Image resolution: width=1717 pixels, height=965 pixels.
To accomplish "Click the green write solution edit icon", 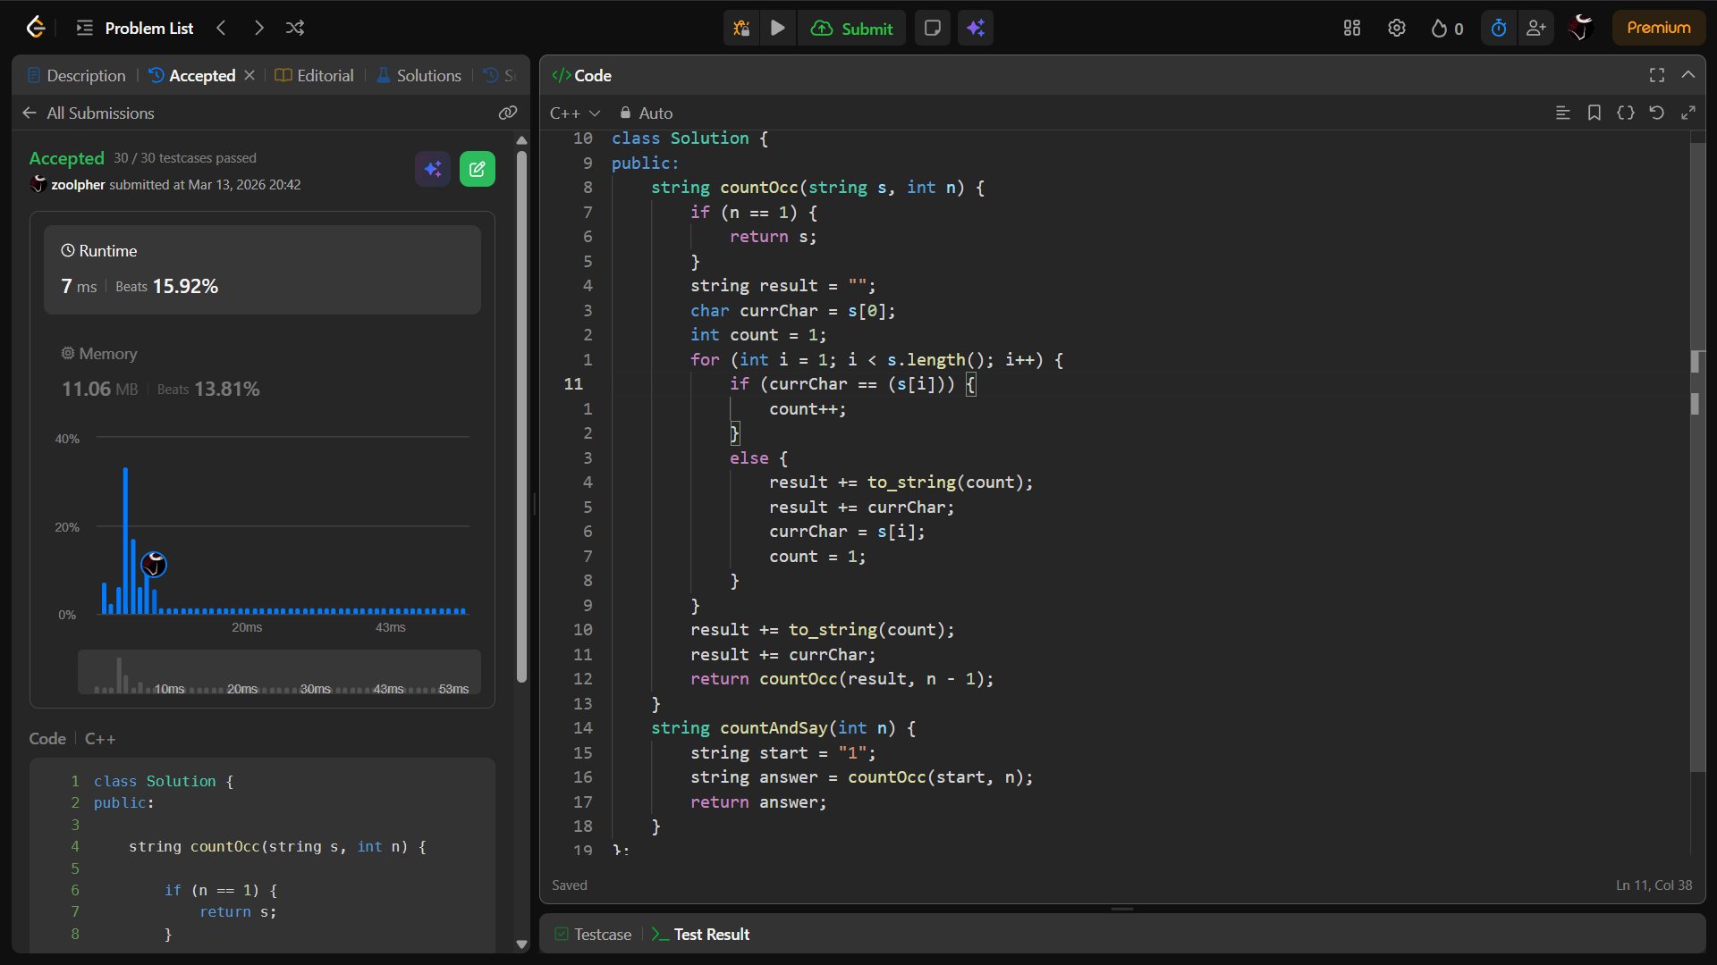I will pyautogui.click(x=477, y=169).
